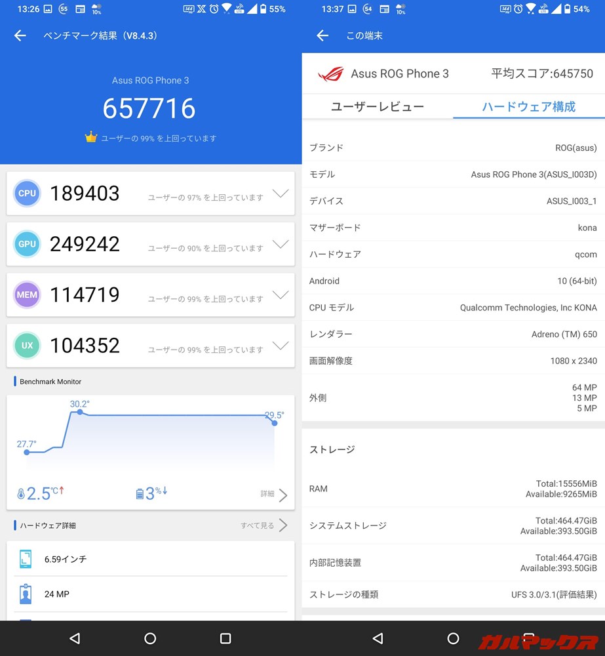Expand the GPU score details chevron
This screenshot has height=656, width=605.
(281, 244)
